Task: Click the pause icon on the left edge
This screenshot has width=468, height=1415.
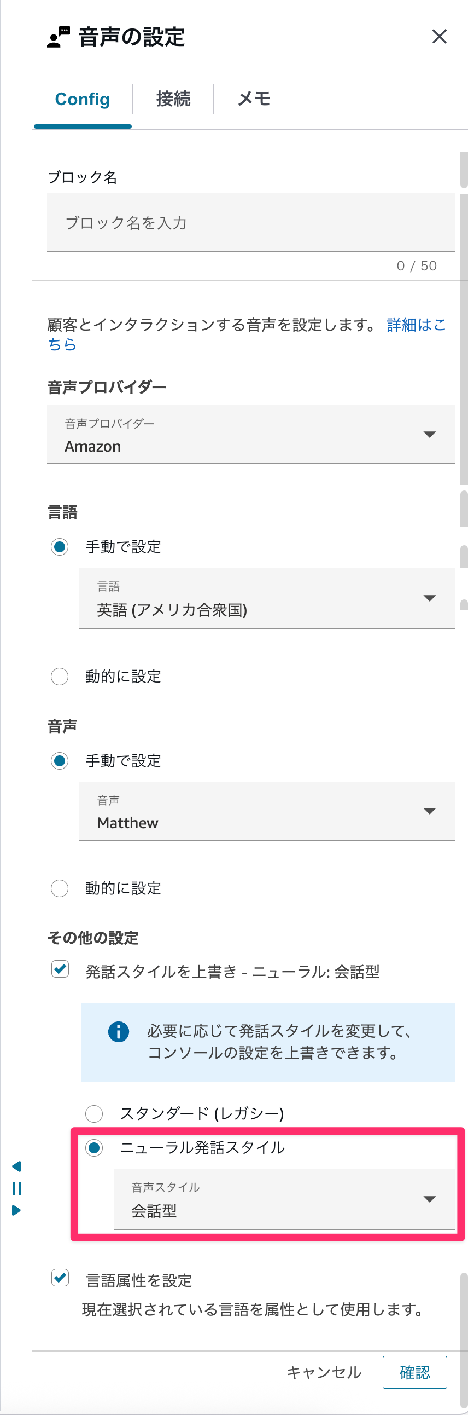Action: point(16,1188)
